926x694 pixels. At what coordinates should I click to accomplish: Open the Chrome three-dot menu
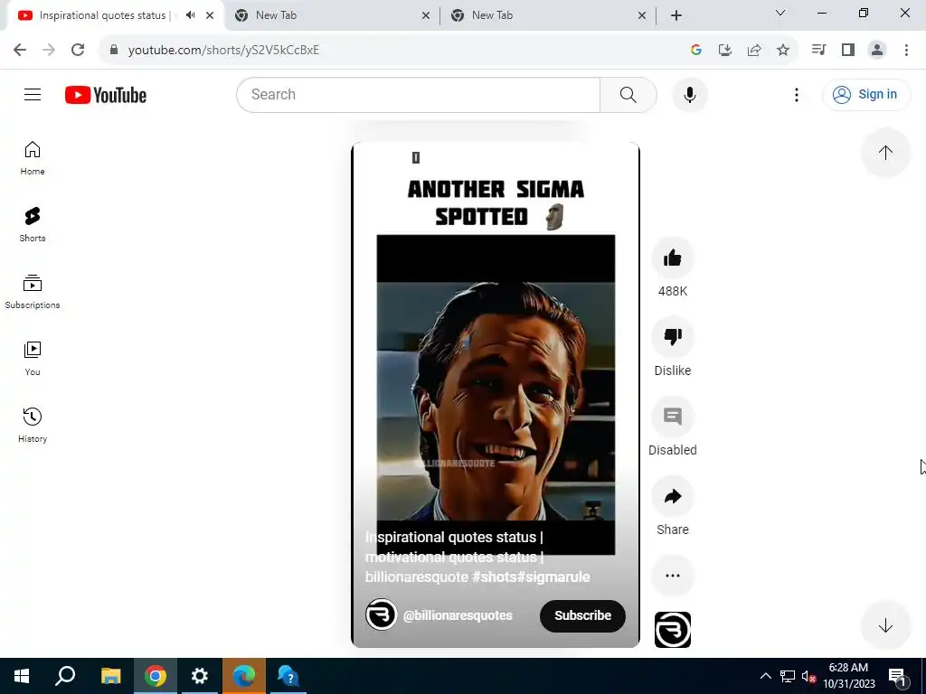(x=906, y=51)
